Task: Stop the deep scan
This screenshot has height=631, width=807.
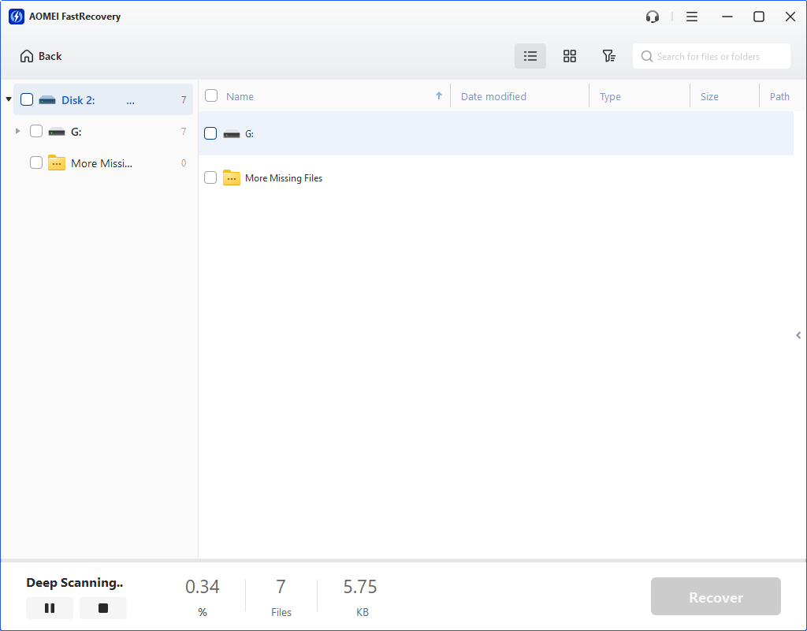Action: pyautogui.click(x=102, y=607)
